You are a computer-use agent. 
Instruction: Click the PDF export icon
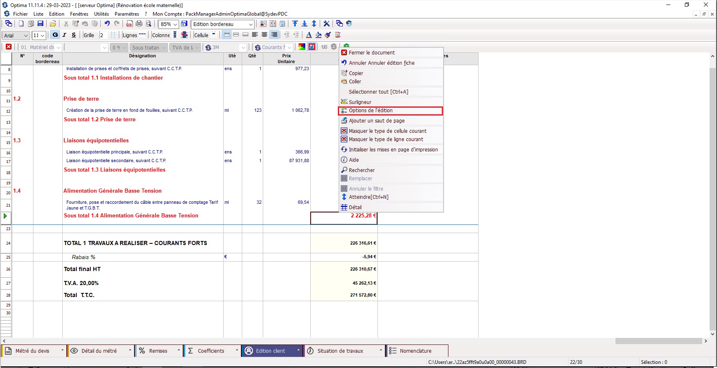tap(130, 24)
